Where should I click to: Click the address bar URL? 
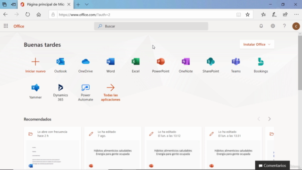coord(84,15)
